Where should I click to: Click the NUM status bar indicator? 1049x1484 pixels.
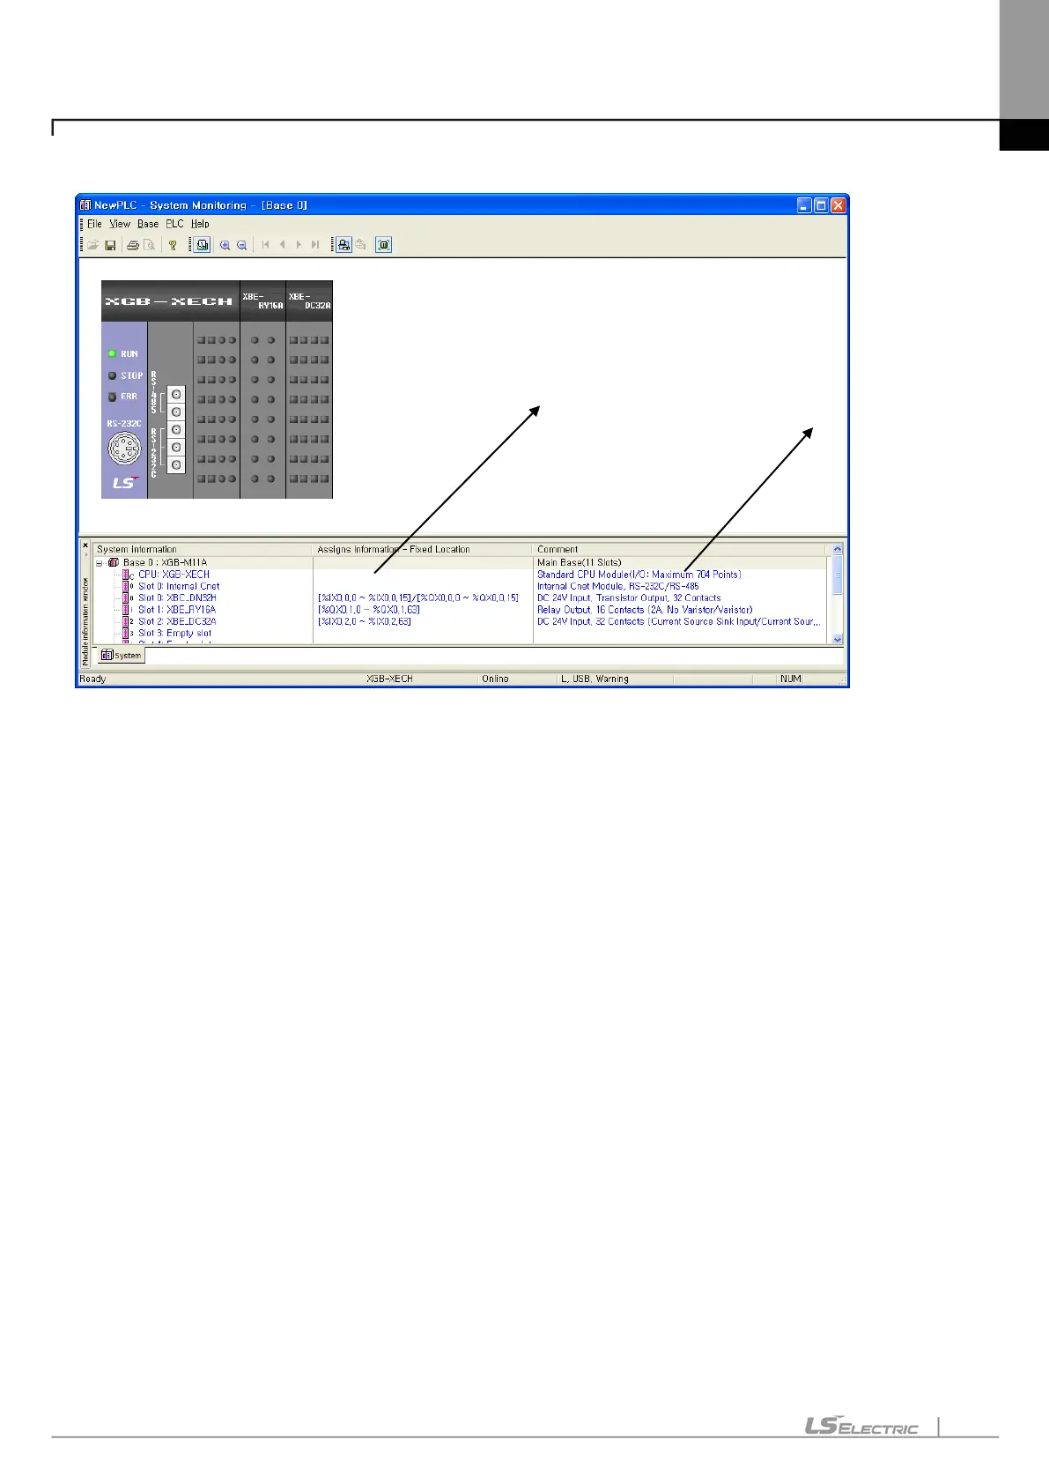pyautogui.click(x=791, y=679)
